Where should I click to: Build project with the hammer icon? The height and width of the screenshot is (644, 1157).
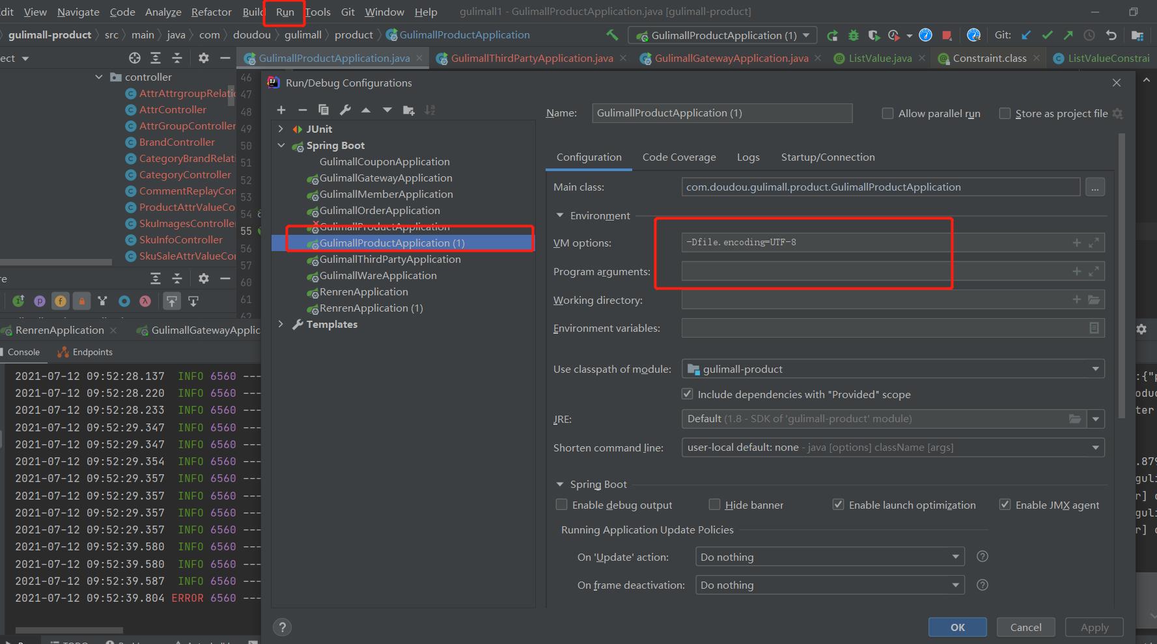(x=612, y=35)
